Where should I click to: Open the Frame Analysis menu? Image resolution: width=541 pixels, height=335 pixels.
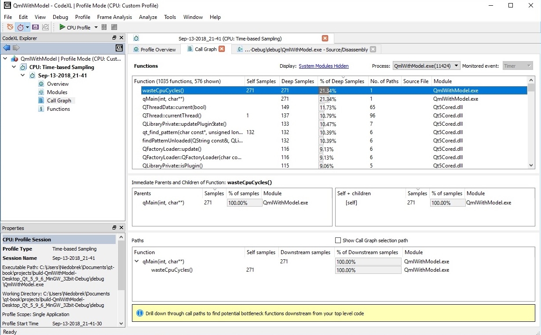click(114, 17)
